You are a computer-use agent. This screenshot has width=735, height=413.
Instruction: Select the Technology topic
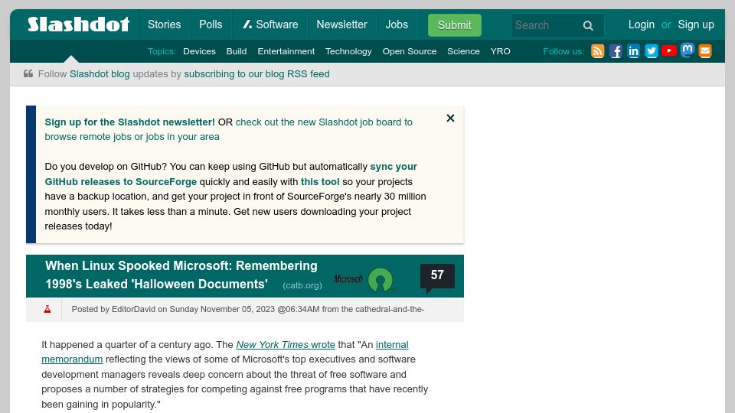tap(348, 51)
